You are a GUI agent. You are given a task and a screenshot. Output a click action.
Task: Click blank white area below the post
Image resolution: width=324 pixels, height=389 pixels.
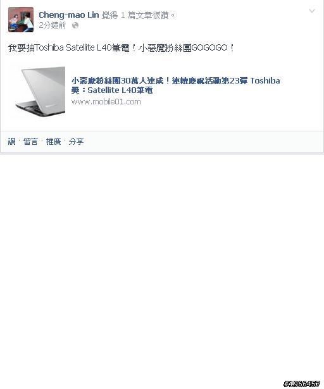coord(161,261)
